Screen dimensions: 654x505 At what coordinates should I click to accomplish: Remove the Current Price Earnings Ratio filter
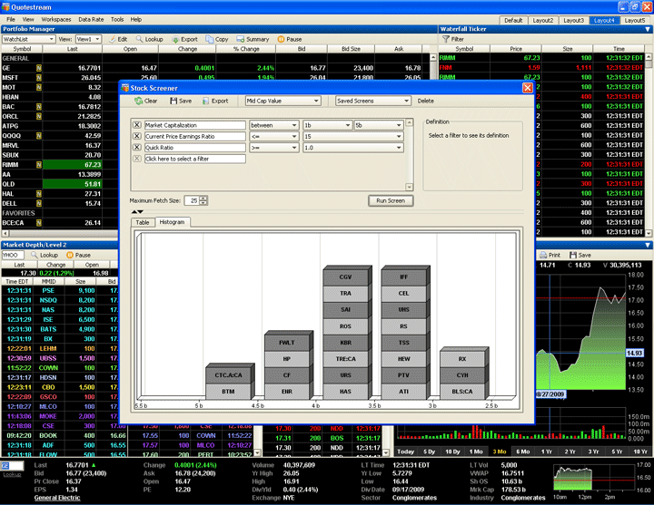[137, 136]
